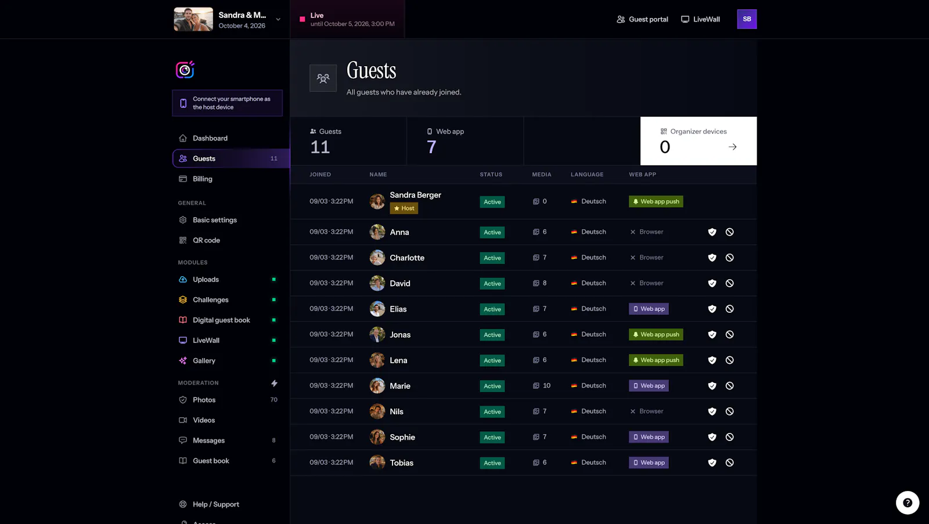Click the shield icon in Elias's row
This screenshot has width=929, height=524.
pyautogui.click(x=712, y=309)
